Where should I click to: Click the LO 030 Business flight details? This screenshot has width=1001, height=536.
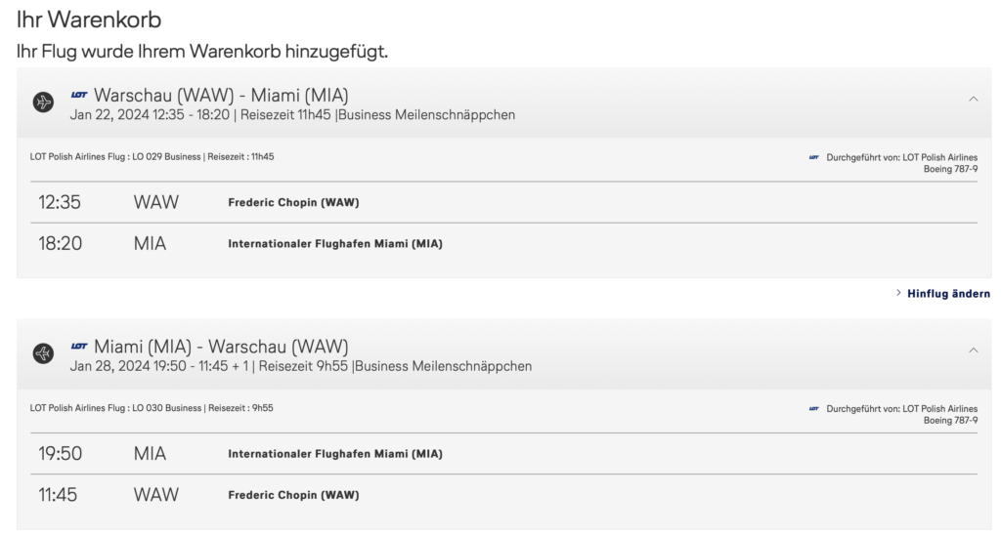click(152, 408)
